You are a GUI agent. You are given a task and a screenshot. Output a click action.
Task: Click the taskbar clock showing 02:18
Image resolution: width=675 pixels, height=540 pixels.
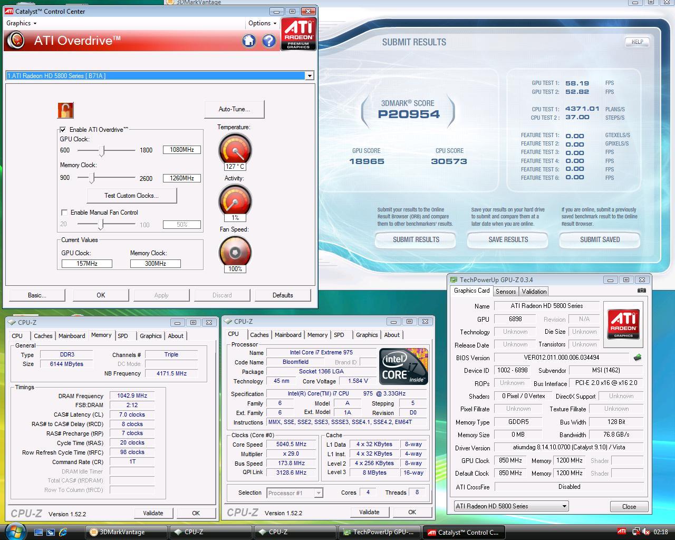(660, 532)
